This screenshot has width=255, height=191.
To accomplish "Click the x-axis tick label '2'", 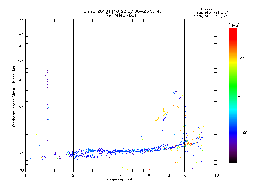I will pos(73,175).
